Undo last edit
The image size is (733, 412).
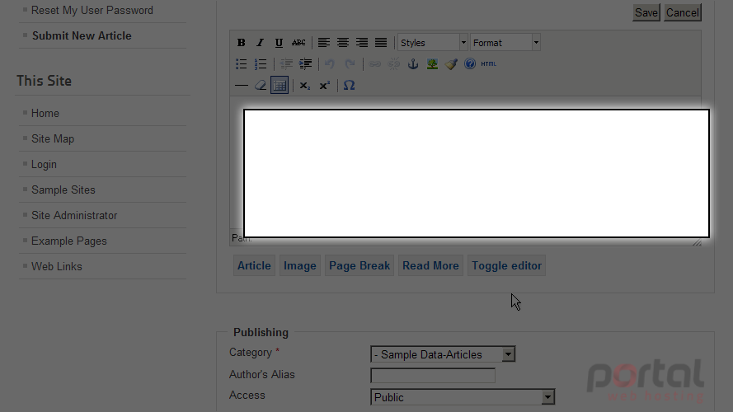[330, 64]
